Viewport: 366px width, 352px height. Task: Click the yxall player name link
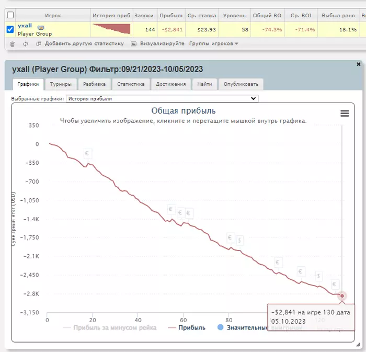tap(25, 26)
